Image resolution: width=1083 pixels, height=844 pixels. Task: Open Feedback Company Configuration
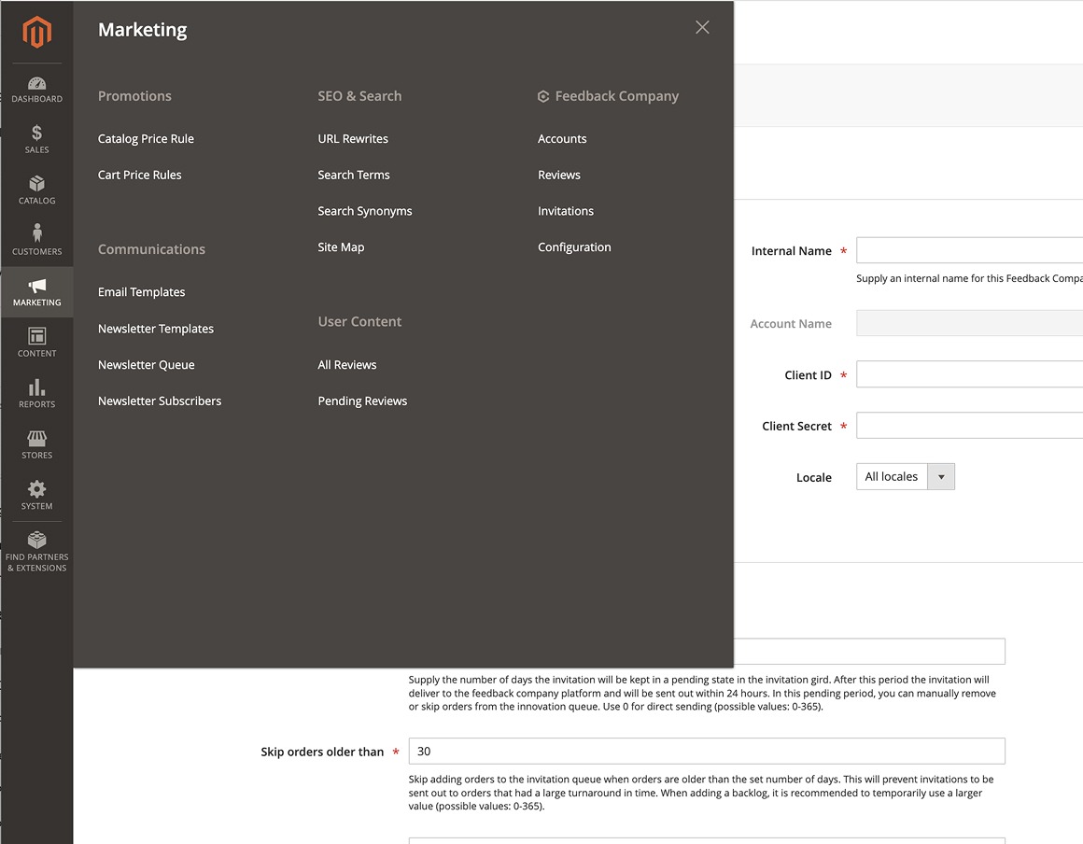(x=574, y=247)
